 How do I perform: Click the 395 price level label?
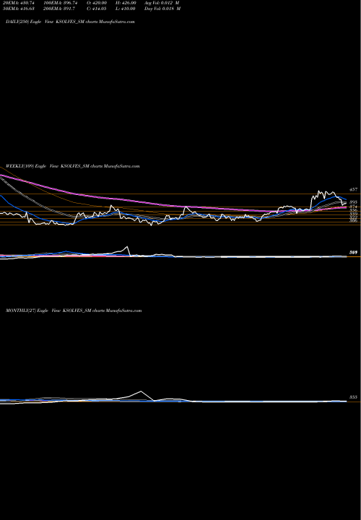[x=353, y=202]
